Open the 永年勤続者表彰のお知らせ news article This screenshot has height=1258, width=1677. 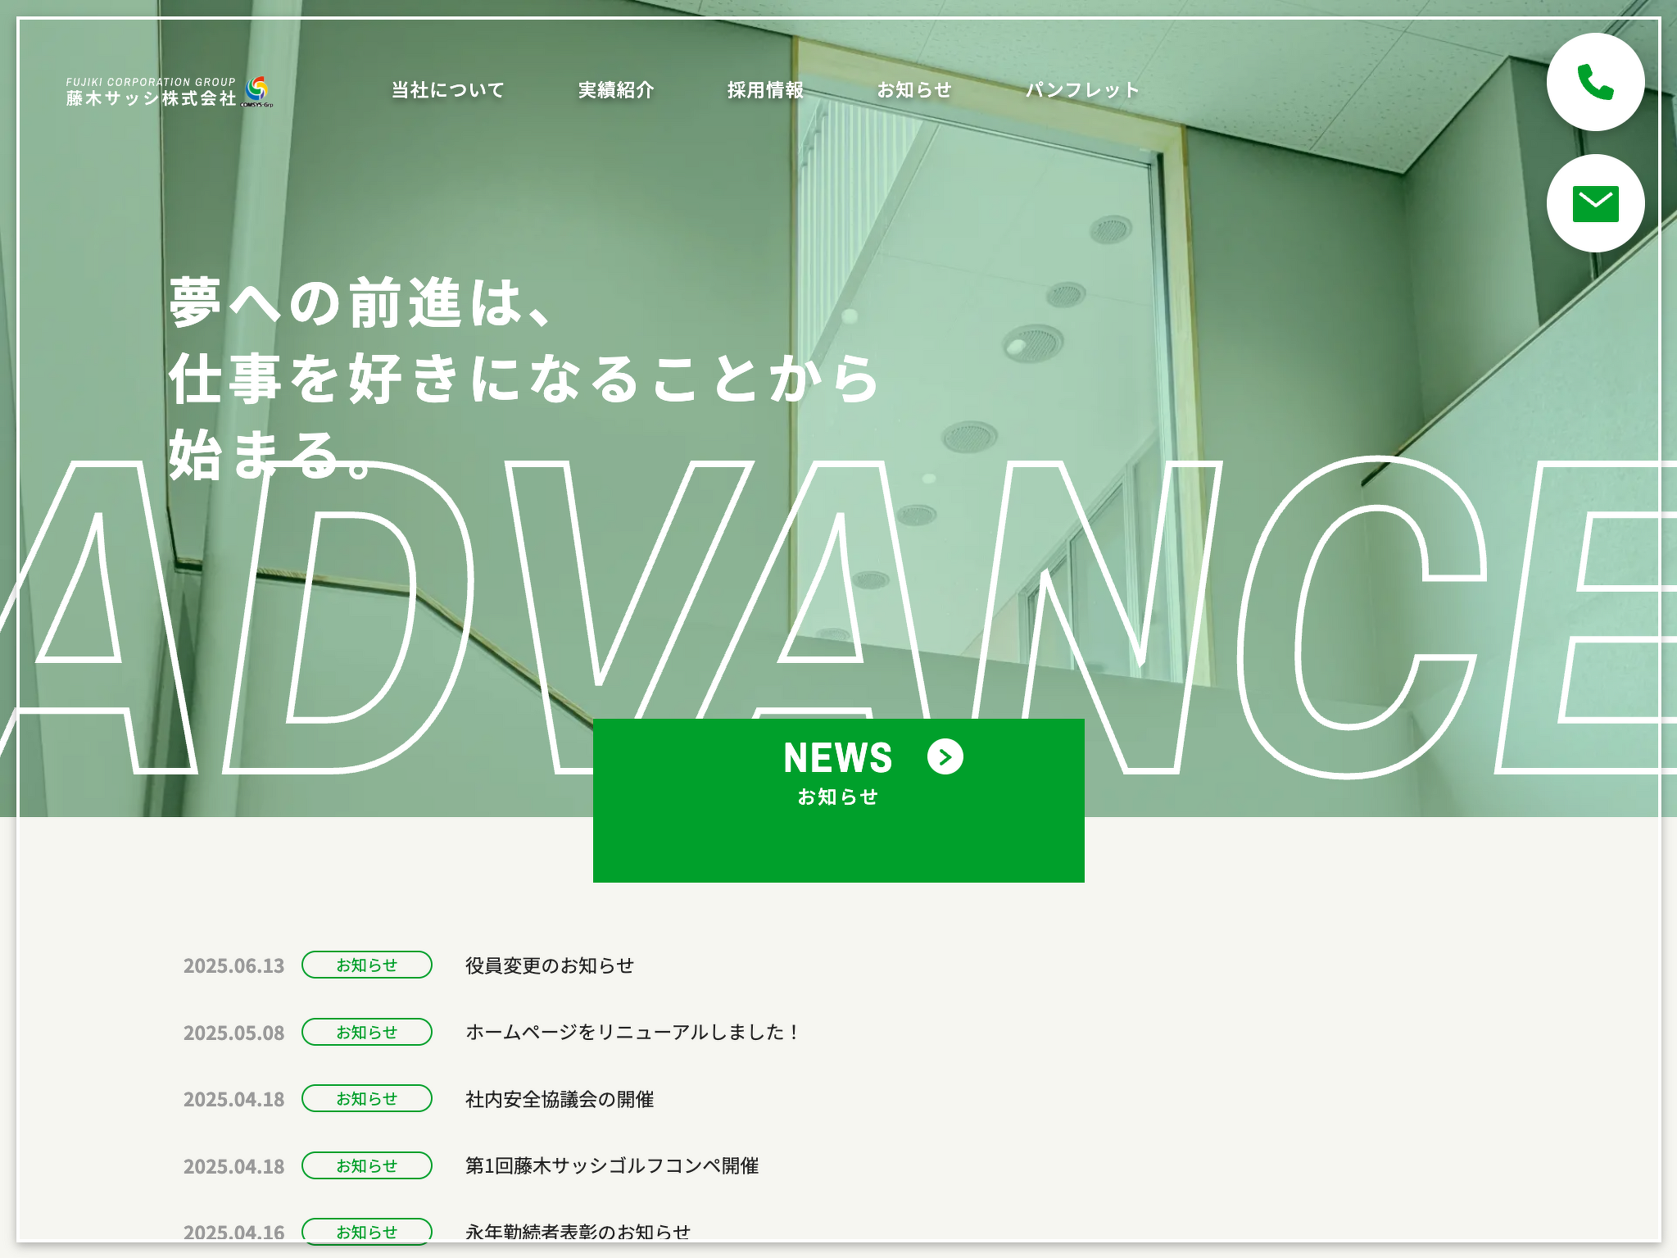tap(578, 1230)
